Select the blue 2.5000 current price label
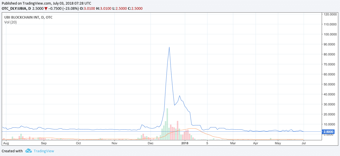Viewport: 340px width, 156px height. point(328,132)
